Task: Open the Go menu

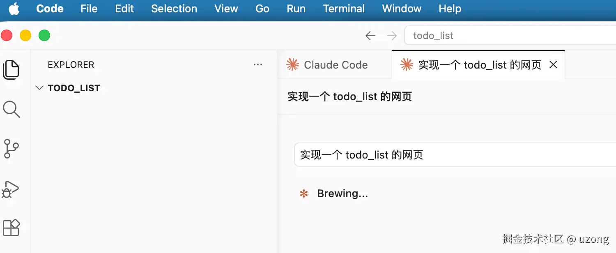Action: [262, 9]
